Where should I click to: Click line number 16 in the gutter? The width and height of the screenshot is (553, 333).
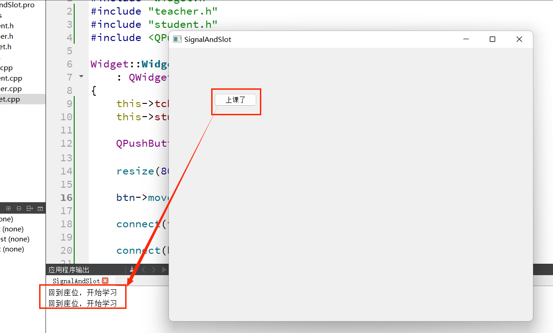point(66,197)
